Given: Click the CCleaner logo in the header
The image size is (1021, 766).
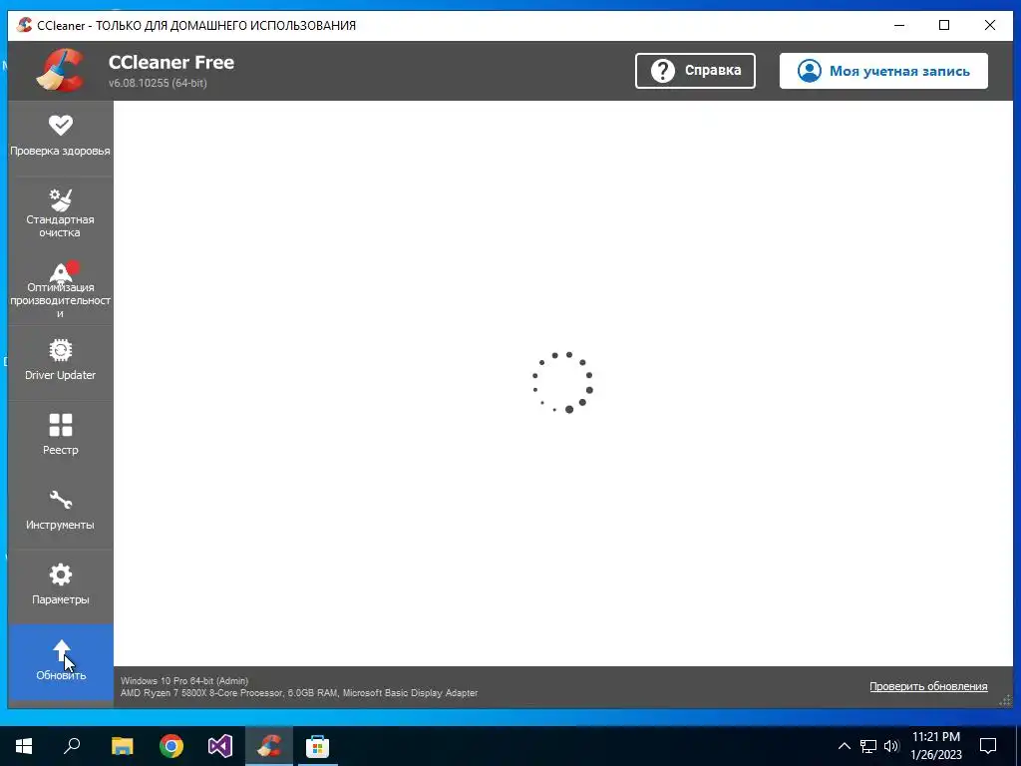Looking at the screenshot, I should 60,71.
